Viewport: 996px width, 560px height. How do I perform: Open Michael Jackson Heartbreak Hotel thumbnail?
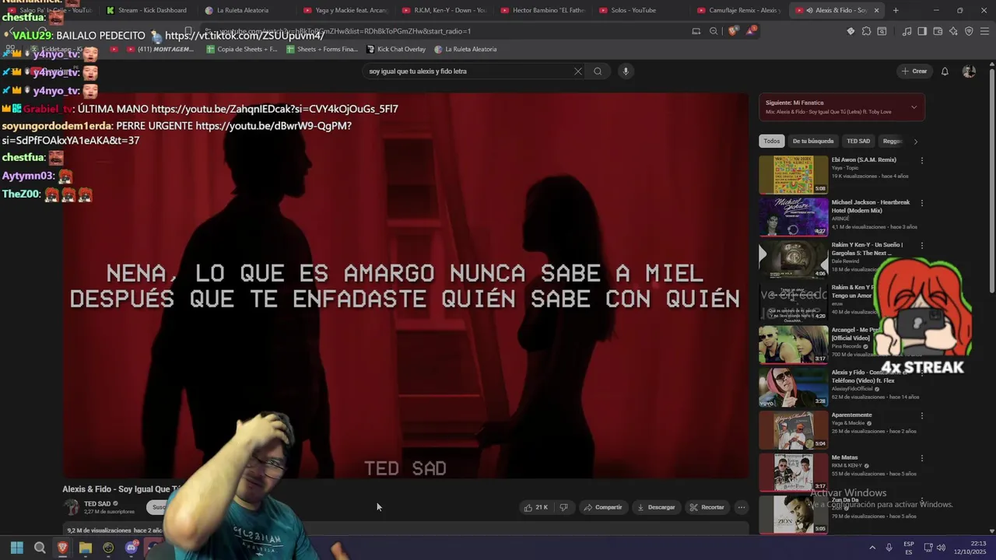pos(794,217)
